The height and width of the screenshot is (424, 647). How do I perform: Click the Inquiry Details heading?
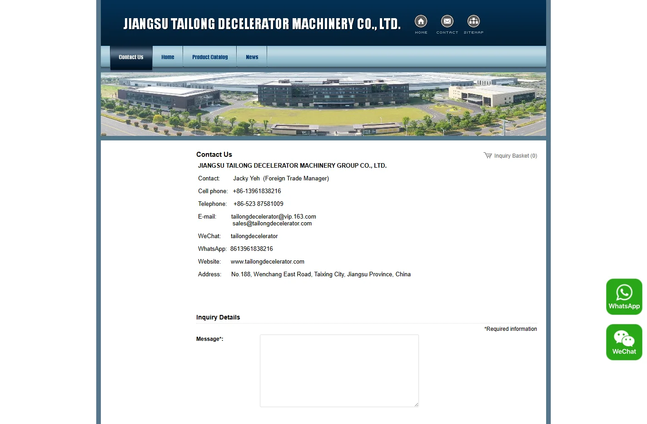pyautogui.click(x=218, y=317)
